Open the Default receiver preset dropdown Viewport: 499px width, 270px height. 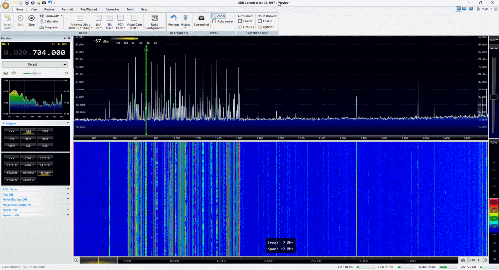point(35,64)
